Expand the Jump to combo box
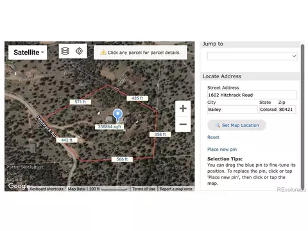Screen dimensions: 308x231 (252, 56)
